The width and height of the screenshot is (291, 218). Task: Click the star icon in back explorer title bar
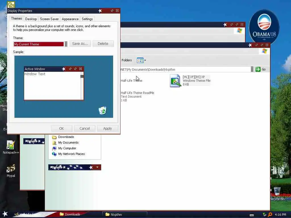(225, 25)
